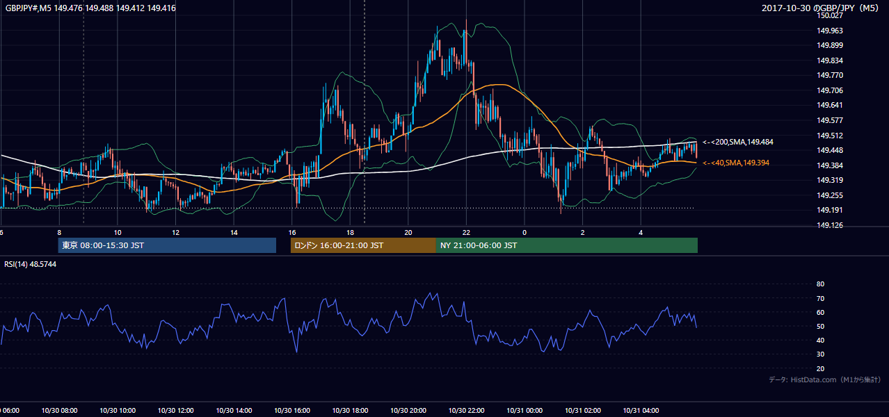Click RSI scale value 70
The width and height of the screenshot is (889, 417).
pos(820,298)
